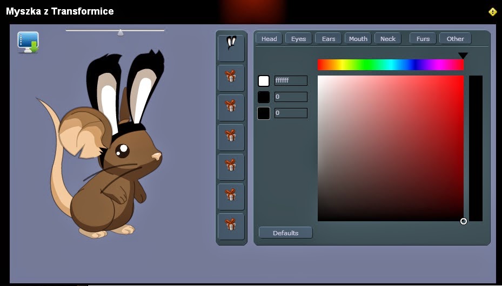
Task: Click the Defaults button
Action: [x=285, y=233]
